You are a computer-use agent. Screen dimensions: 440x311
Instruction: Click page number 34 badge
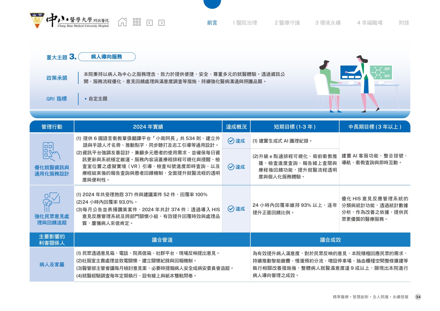tap(418, 297)
